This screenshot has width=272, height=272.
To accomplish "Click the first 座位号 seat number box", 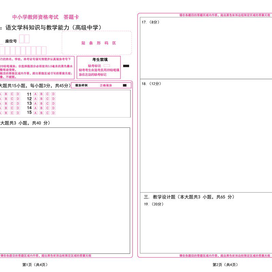I will (21, 39).
